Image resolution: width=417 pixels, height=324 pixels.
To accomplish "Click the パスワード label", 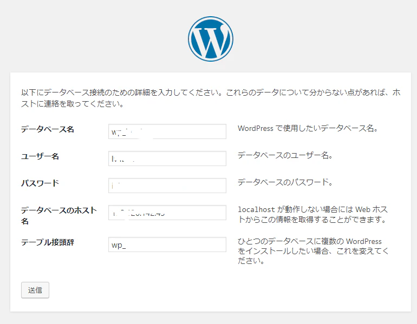I will [40, 183].
